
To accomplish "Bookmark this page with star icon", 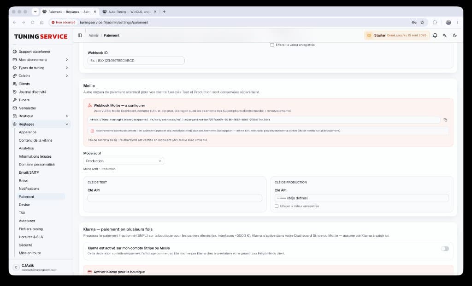I will tap(422, 23).
